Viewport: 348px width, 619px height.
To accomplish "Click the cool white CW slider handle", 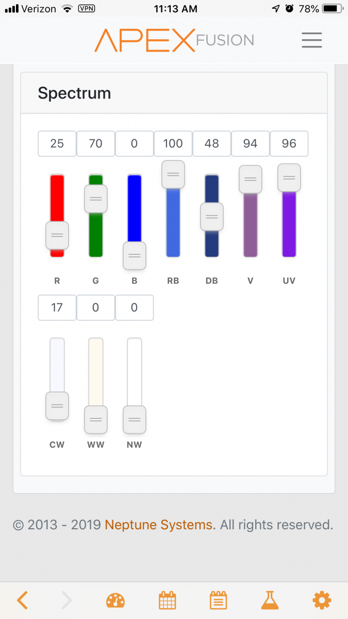I will (x=57, y=406).
